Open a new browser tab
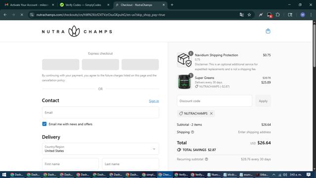The image size is (316, 178). (172, 5)
